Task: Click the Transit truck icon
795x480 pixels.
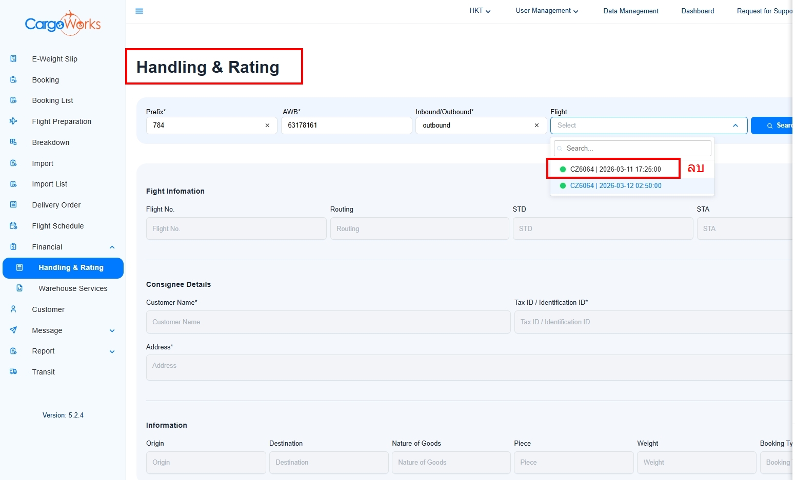Action: pyautogui.click(x=13, y=372)
